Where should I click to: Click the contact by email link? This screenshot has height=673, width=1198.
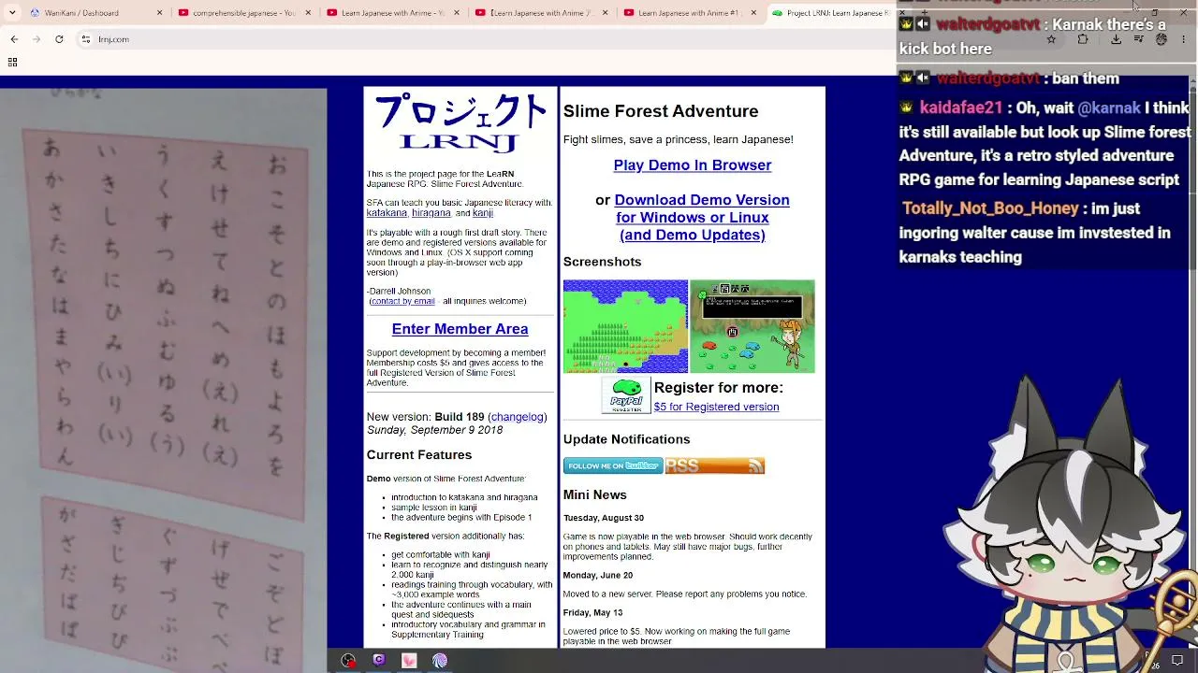tap(402, 301)
